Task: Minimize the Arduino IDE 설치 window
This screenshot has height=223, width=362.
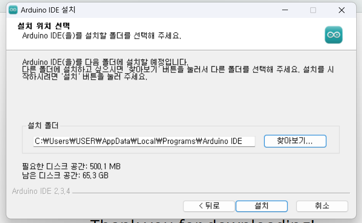Action: click(285, 10)
